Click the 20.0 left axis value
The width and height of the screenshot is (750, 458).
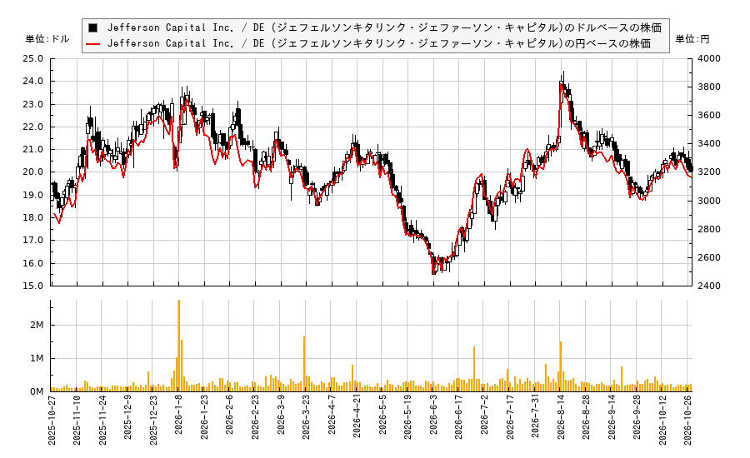33,172
